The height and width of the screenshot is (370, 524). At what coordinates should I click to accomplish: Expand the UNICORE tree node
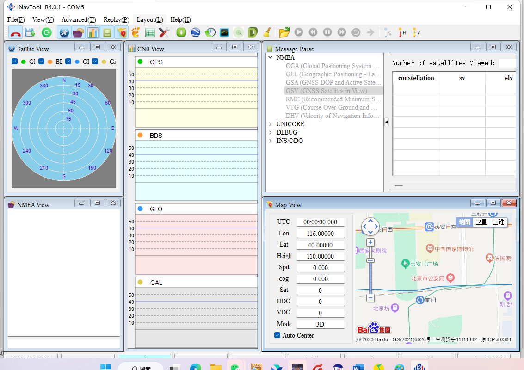271,124
